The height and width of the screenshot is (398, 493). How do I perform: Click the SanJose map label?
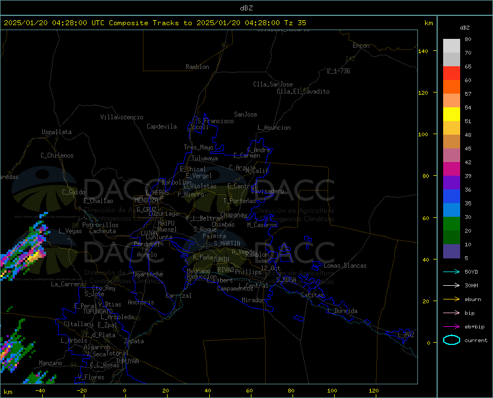pyautogui.click(x=245, y=114)
